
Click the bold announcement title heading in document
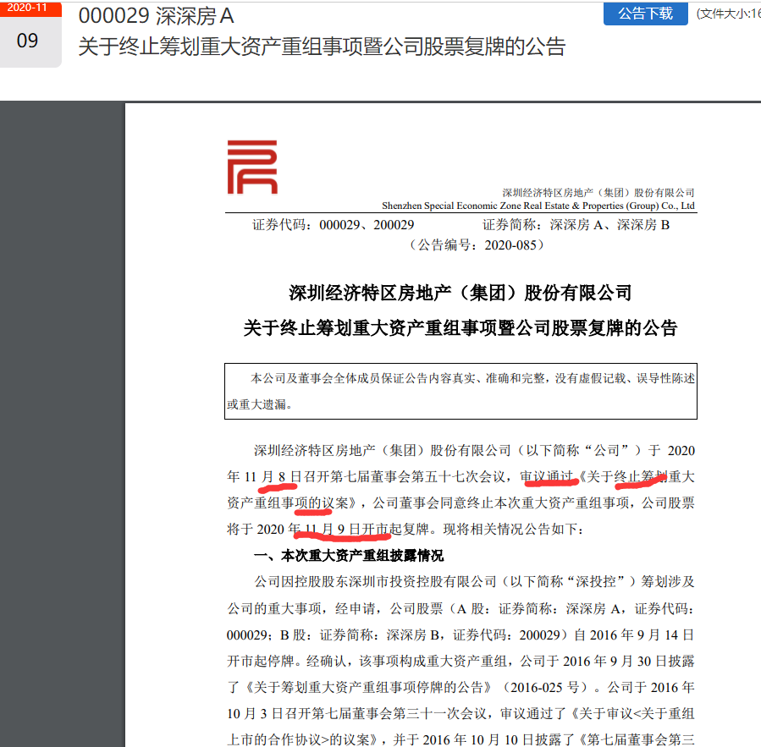[x=460, y=328]
